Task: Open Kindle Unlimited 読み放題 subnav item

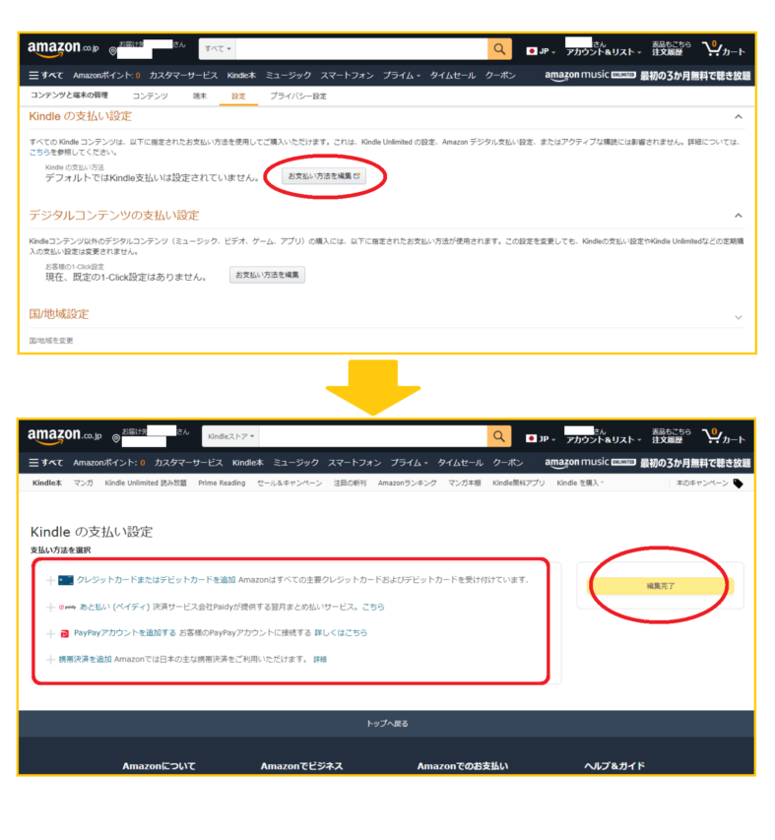Action: (x=146, y=484)
